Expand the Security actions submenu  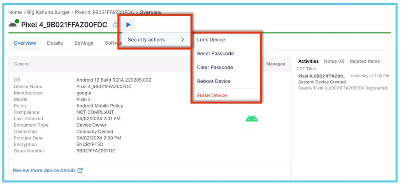pyautogui.click(x=156, y=40)
